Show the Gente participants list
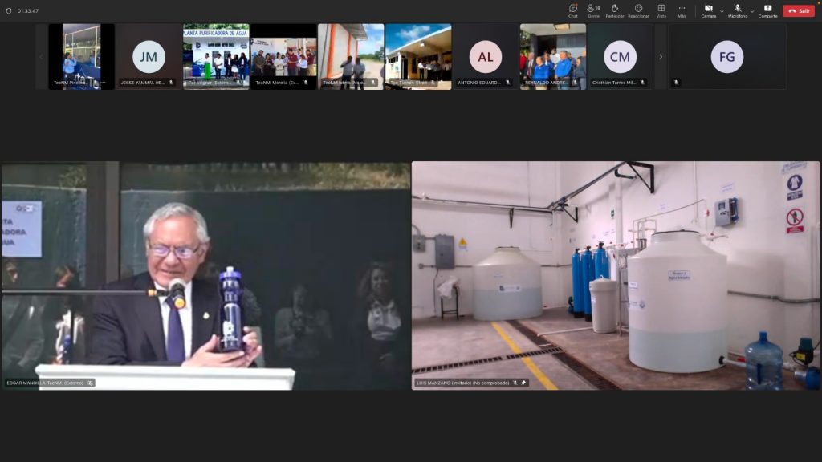 click(x=593, y=10)
